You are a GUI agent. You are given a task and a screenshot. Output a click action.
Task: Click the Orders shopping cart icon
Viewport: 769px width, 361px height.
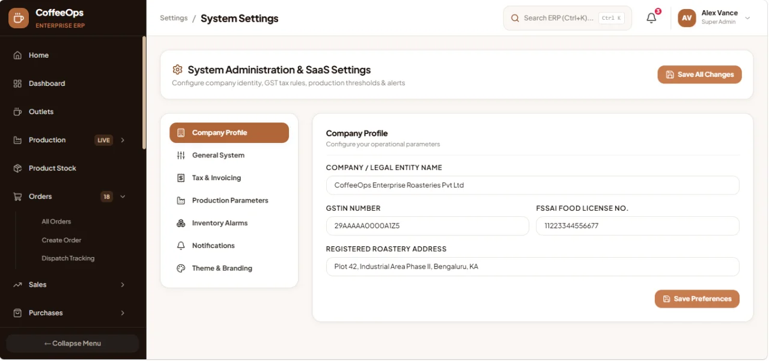[17, 196]
